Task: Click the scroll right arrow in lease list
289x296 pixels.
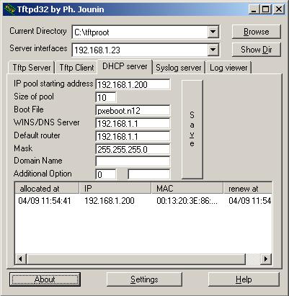Action: coord(266,259)
